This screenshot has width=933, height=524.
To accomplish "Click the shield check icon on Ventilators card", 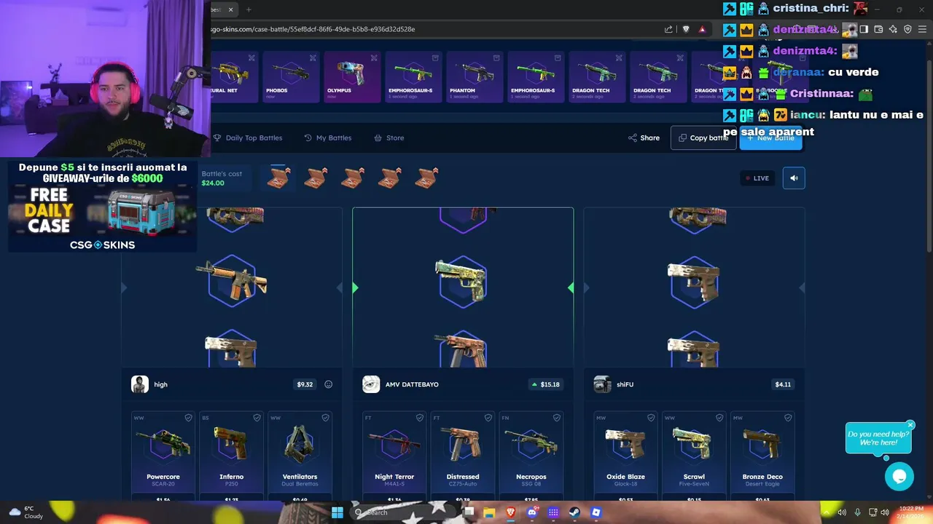I will [x=325, y=418].
